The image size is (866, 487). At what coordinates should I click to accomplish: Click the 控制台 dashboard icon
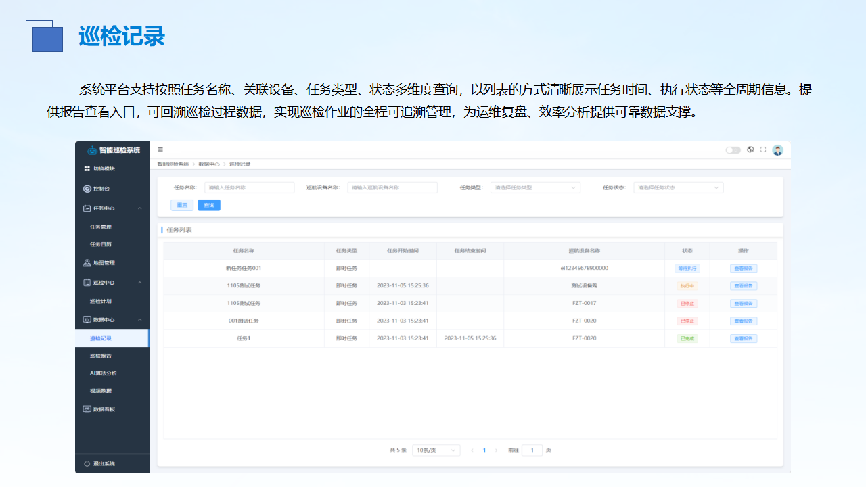[87, 189]
